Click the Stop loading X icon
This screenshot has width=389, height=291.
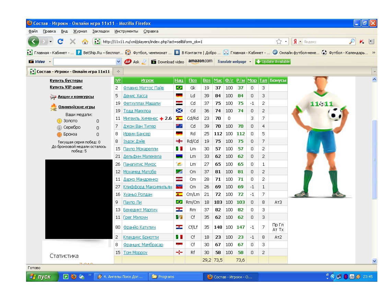pos(73,41)
